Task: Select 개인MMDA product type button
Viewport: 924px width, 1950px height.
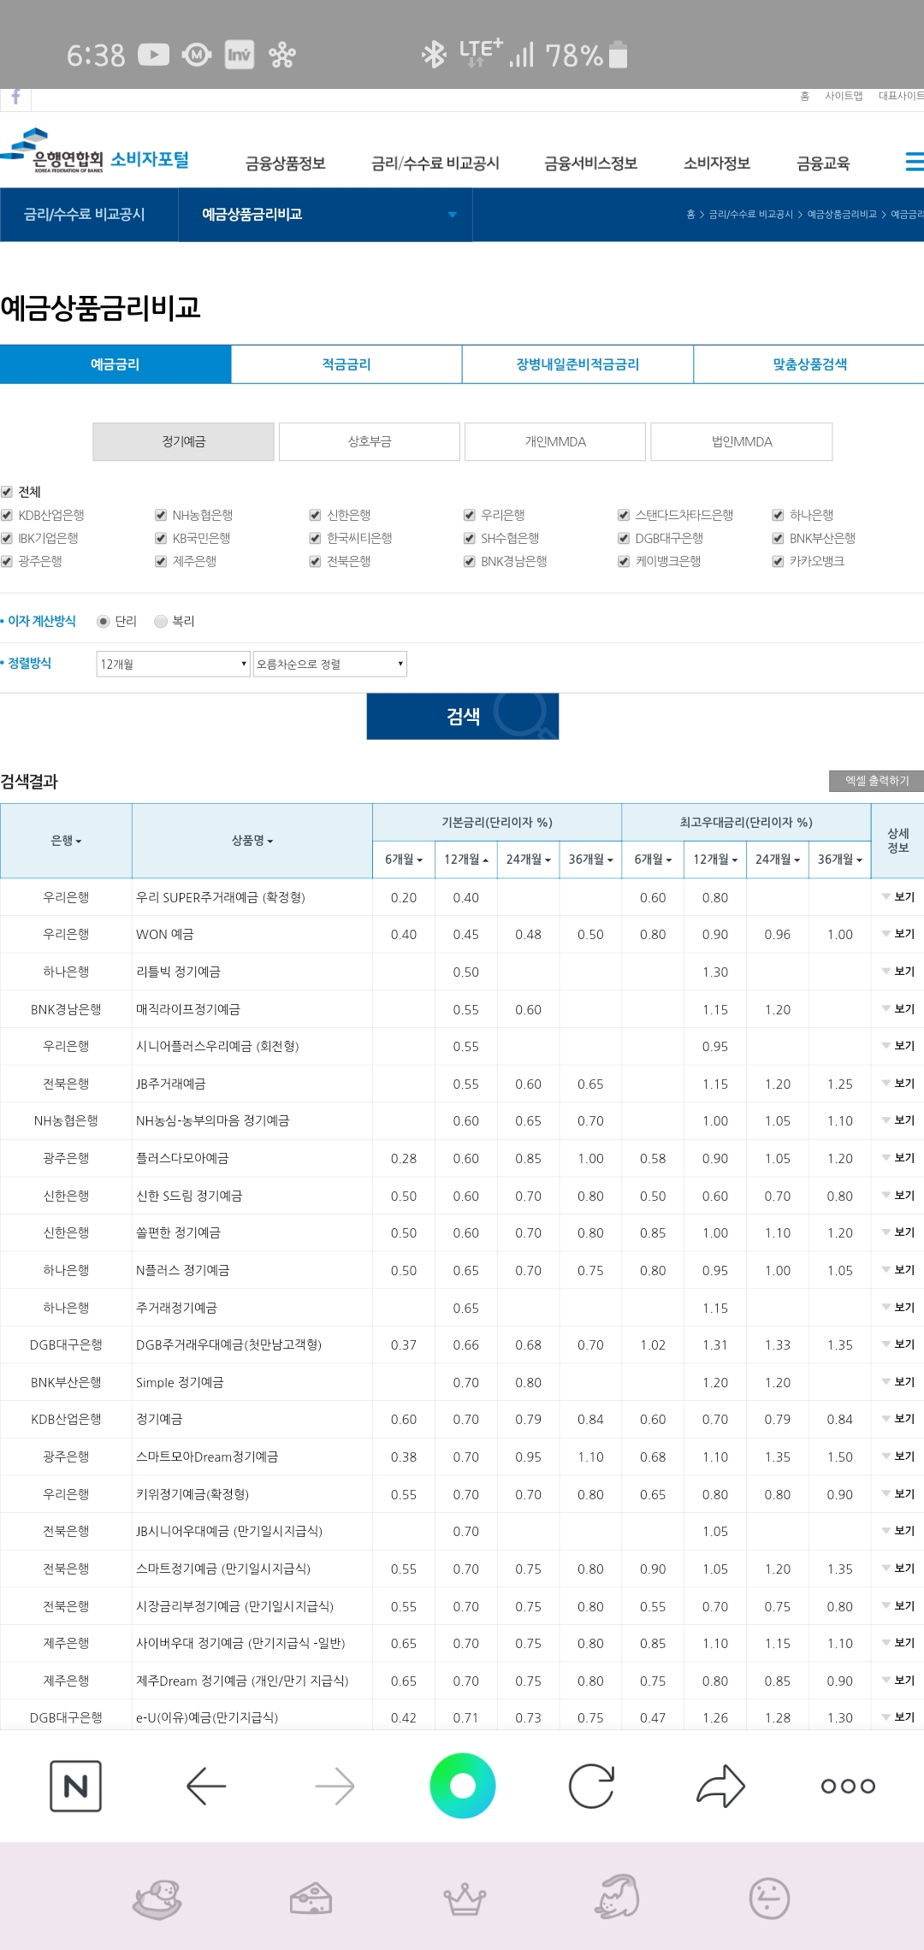Action: [555, 442]
